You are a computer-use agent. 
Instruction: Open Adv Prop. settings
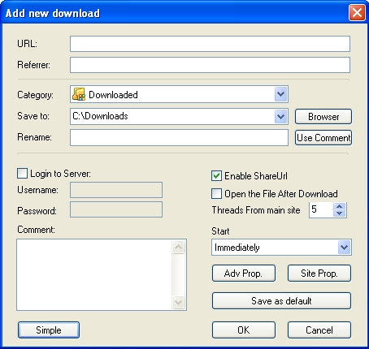tap(244, 274)
